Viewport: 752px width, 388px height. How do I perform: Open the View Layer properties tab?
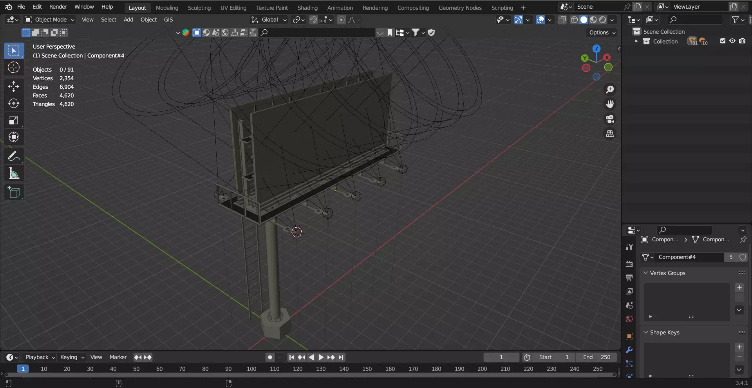point(629,291)
